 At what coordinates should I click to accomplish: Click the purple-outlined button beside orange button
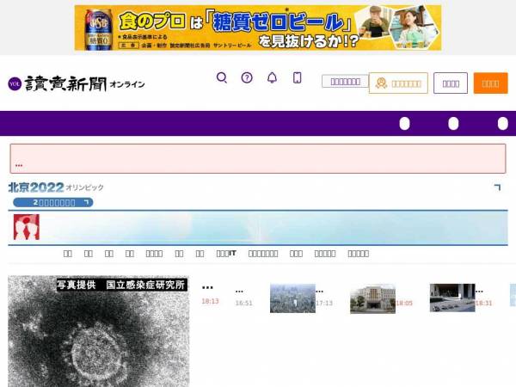tap(451, 83)
